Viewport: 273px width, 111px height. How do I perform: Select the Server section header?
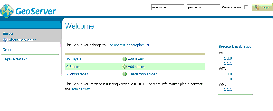coord(8,34)
